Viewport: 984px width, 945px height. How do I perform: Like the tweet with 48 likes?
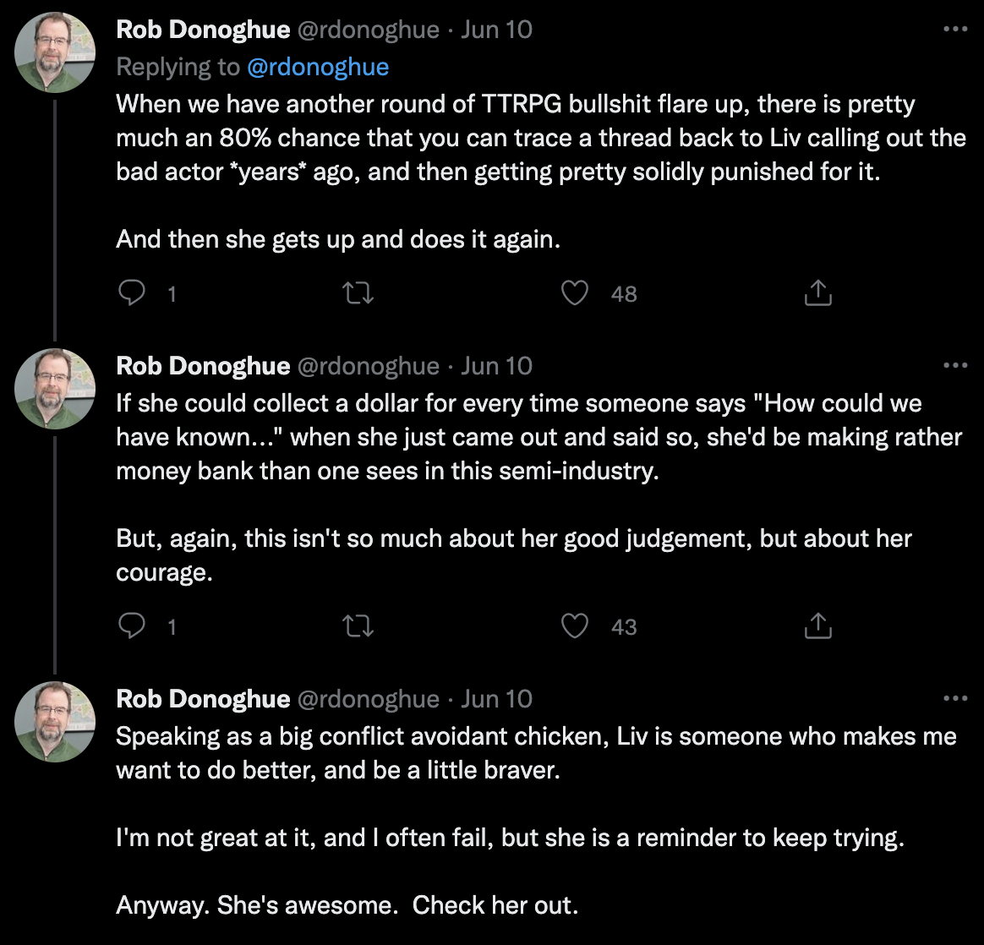574,293
